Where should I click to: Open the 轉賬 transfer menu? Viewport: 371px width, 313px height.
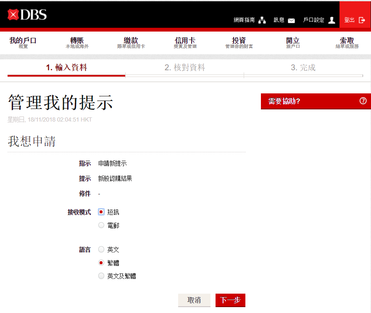(x=77, y=42)
